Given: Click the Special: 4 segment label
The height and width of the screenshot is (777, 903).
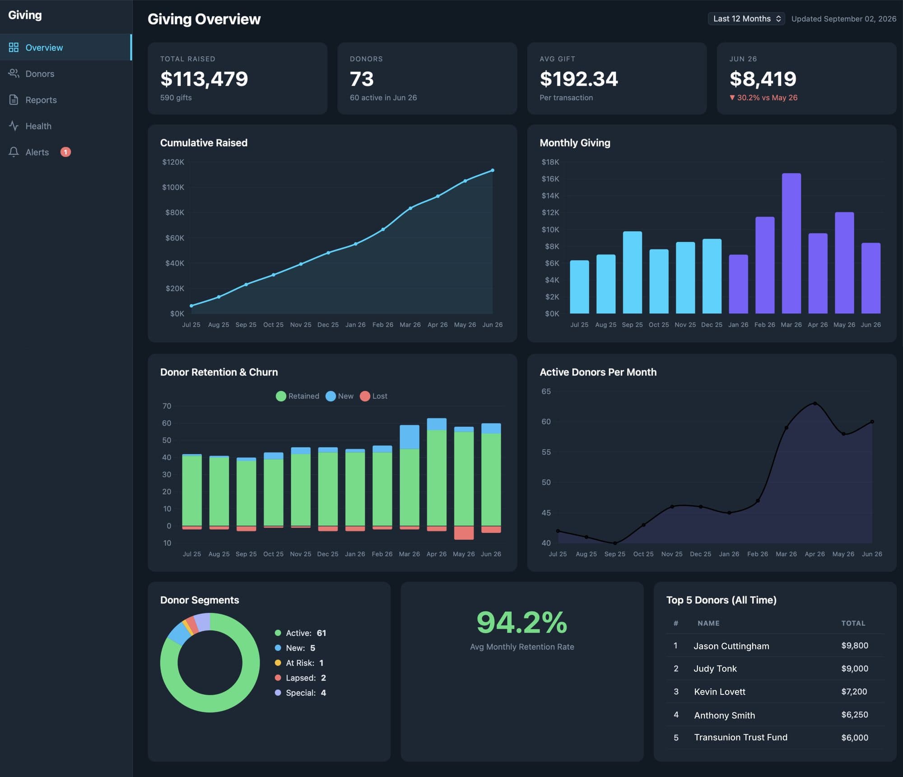Looking at the screenshot, I should (x=306, y=693).
